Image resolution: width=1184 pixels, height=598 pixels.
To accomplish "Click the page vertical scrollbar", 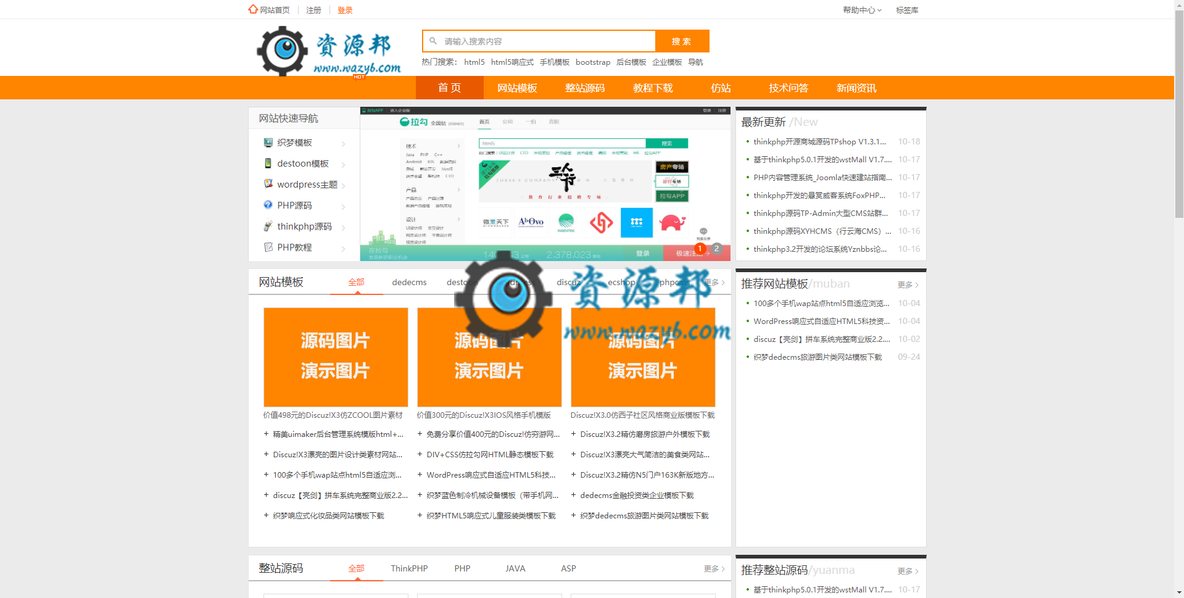I will click(x=1179, y=114).
